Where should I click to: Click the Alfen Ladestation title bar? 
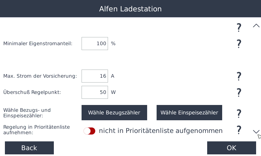click(x=130, y=9)
